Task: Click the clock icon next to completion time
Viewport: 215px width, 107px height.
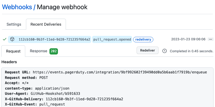Action: 165,51
